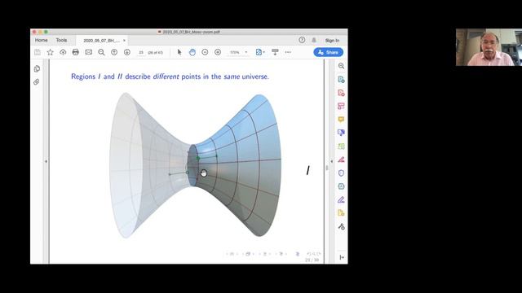The width and height of the screenshot is (522, 293).
Task: Open page thumbnails panel in left sidebar
Action: [37, 68]
